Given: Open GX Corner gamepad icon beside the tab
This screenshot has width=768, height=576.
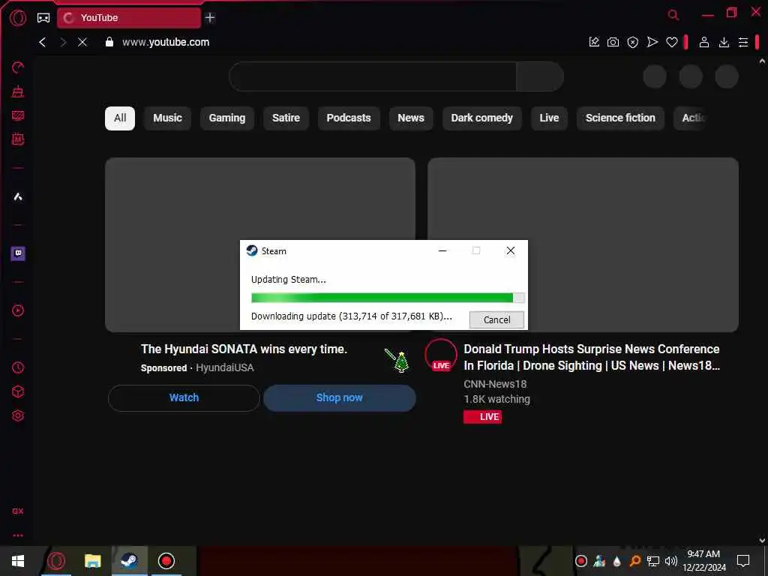Looking at the screenshot, I should click(43, 18).
